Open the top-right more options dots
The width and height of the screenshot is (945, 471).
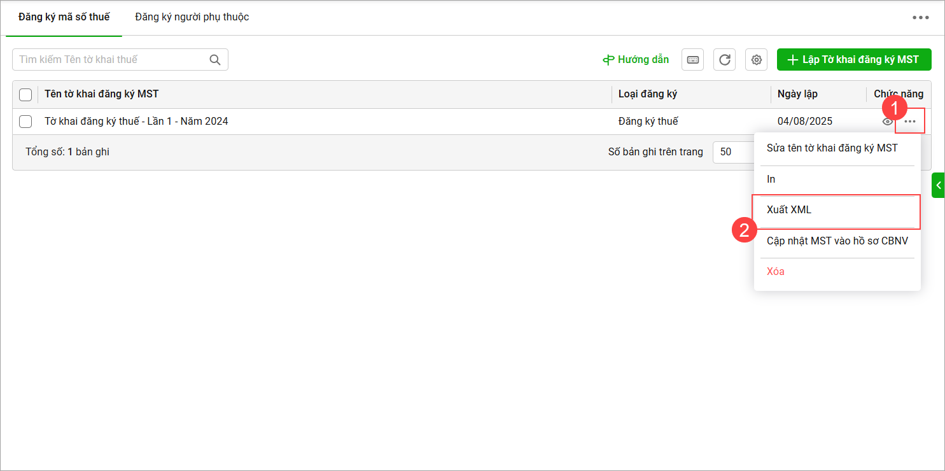(920, 18)
